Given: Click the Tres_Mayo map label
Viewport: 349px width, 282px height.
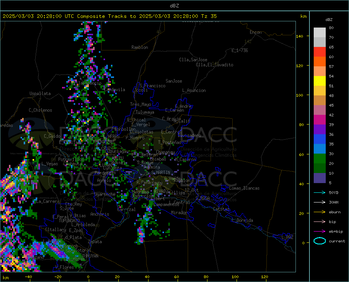Looking at the screenshot, I should [140, 104].
